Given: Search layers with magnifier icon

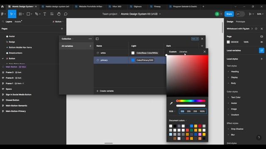Looking at the screenshot, I should (x=3, y=22).
